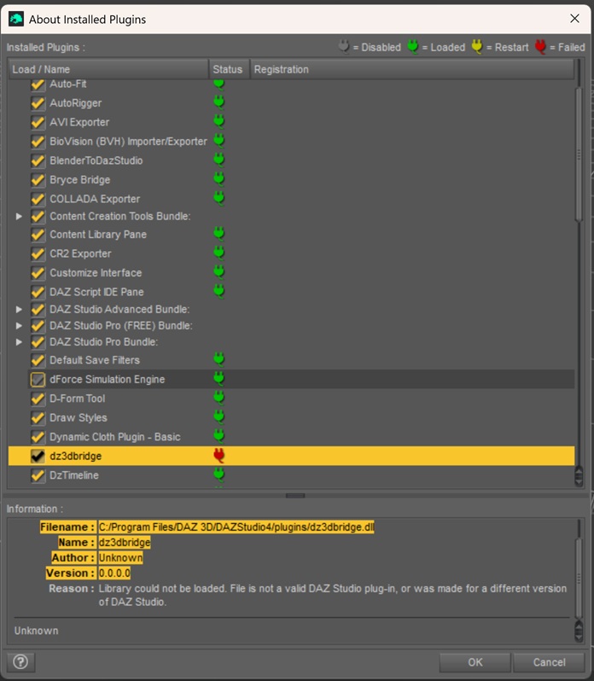
Task: Click the loaded status plug for AVI Exporter
Action: point(218,121)
